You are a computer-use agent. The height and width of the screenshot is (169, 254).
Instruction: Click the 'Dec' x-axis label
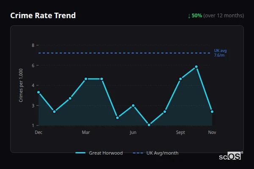[x=39, y=132]
